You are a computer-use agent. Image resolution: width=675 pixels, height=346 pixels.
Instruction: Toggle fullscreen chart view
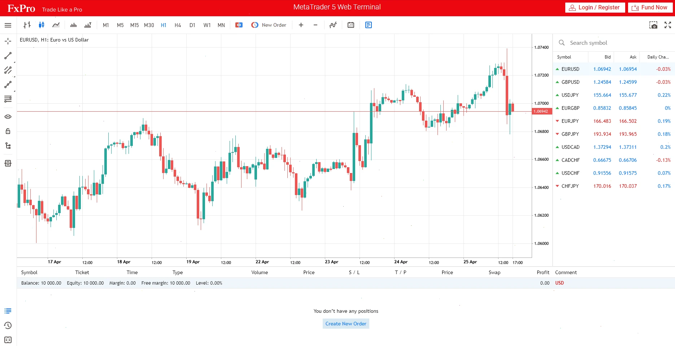click(x=667, y=25)
